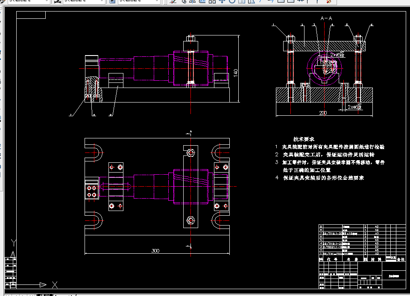
Task: Select the upper hex nut in plan view
Action: point(190,153)
